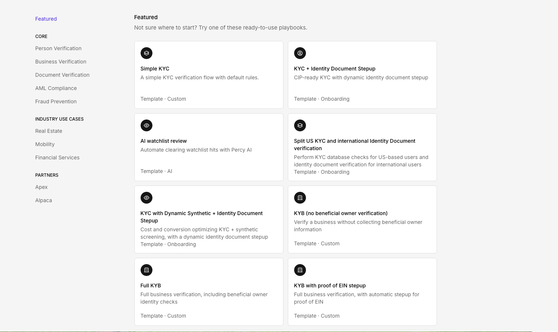Click the layers icon on Split US KYC card

pyautogui.click(x=300, y=125)
